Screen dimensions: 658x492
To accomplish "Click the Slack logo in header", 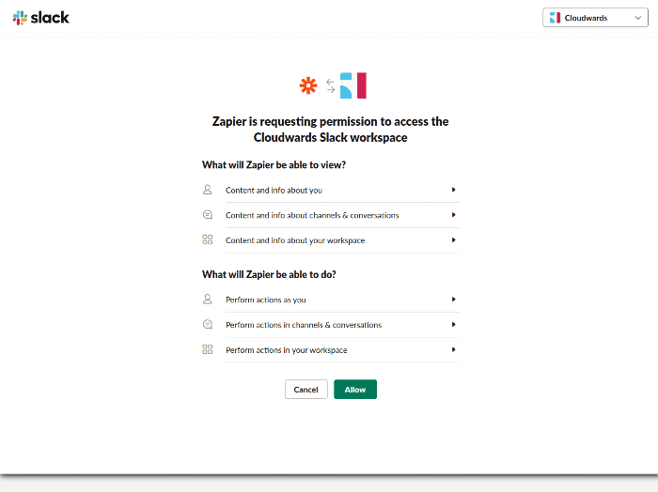I will (41, 18).
